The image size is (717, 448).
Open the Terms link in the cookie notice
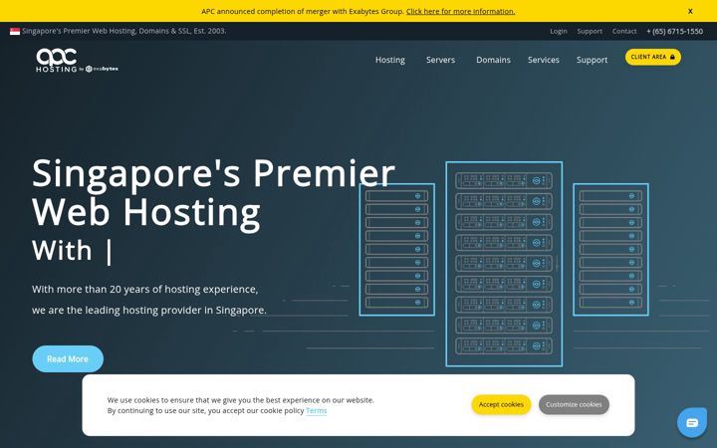coord(317,410)
